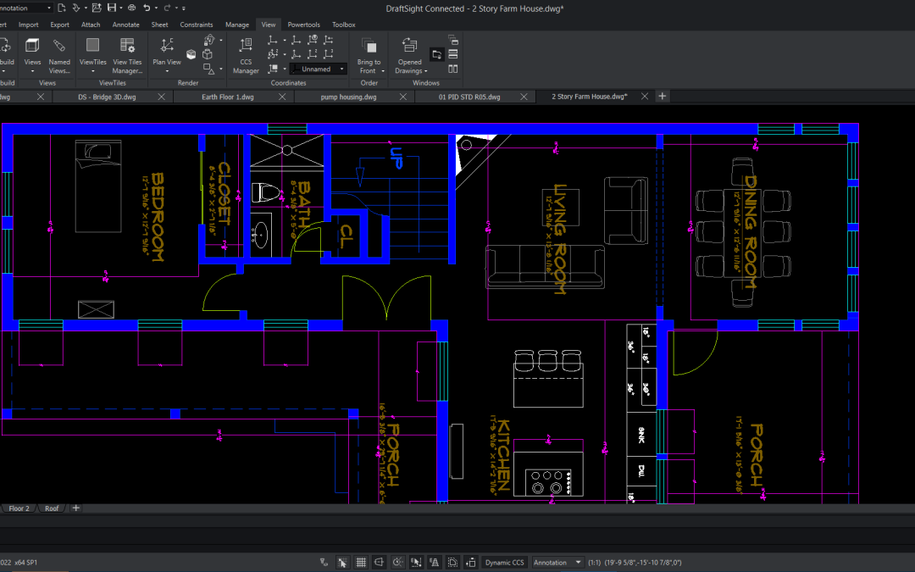Add a new sheet with plus button
The image size is (915, 572).
76,508
